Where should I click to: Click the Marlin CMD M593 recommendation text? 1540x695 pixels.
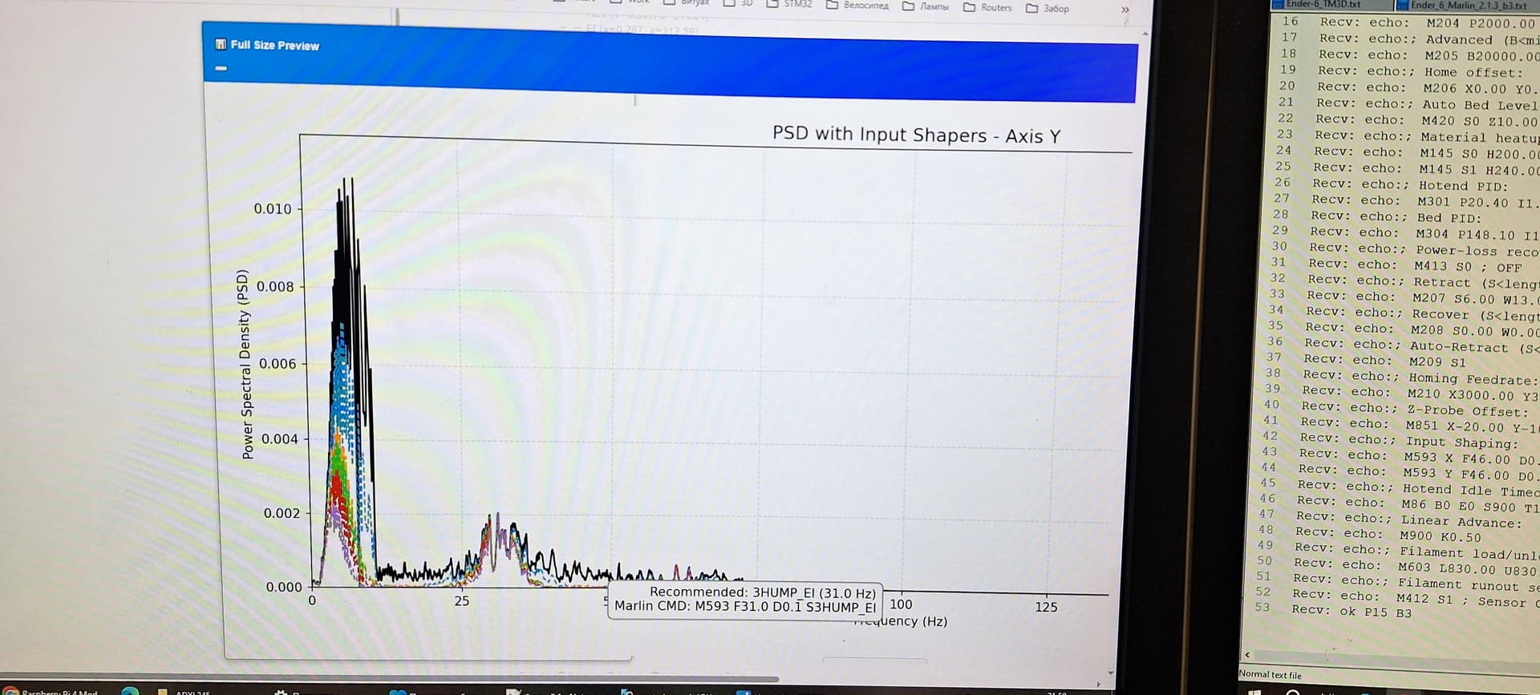click(744, 607)
